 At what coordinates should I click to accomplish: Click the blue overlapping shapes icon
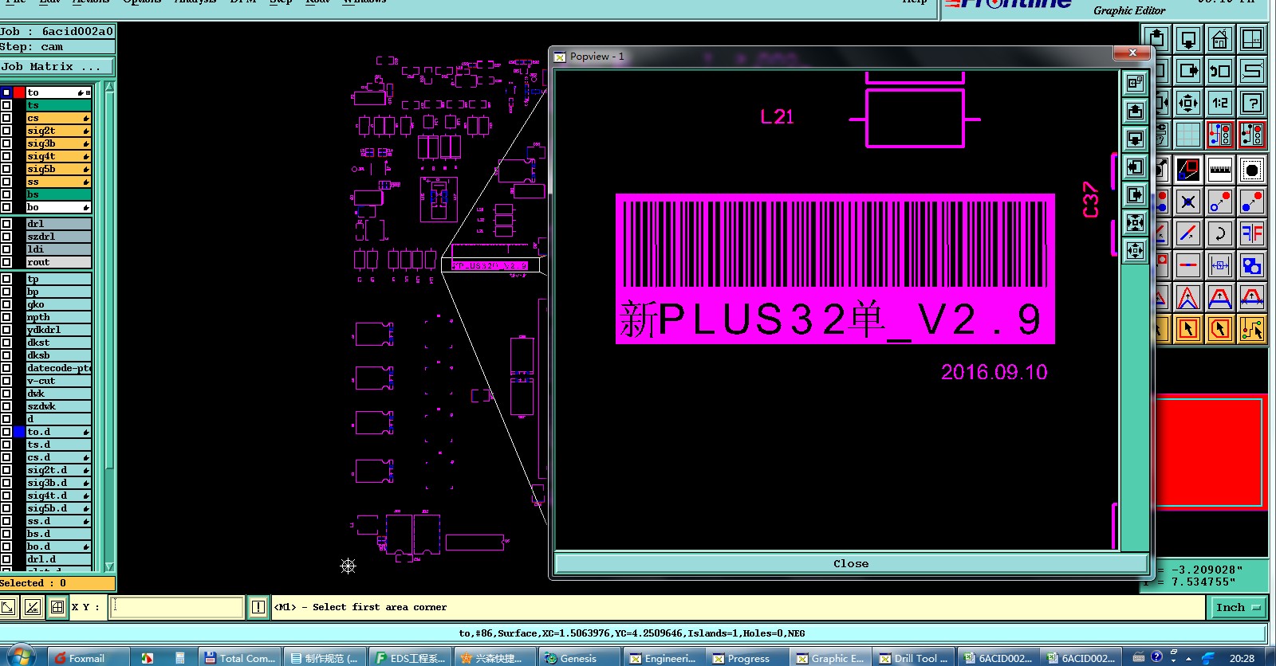tap(1252, 265)
